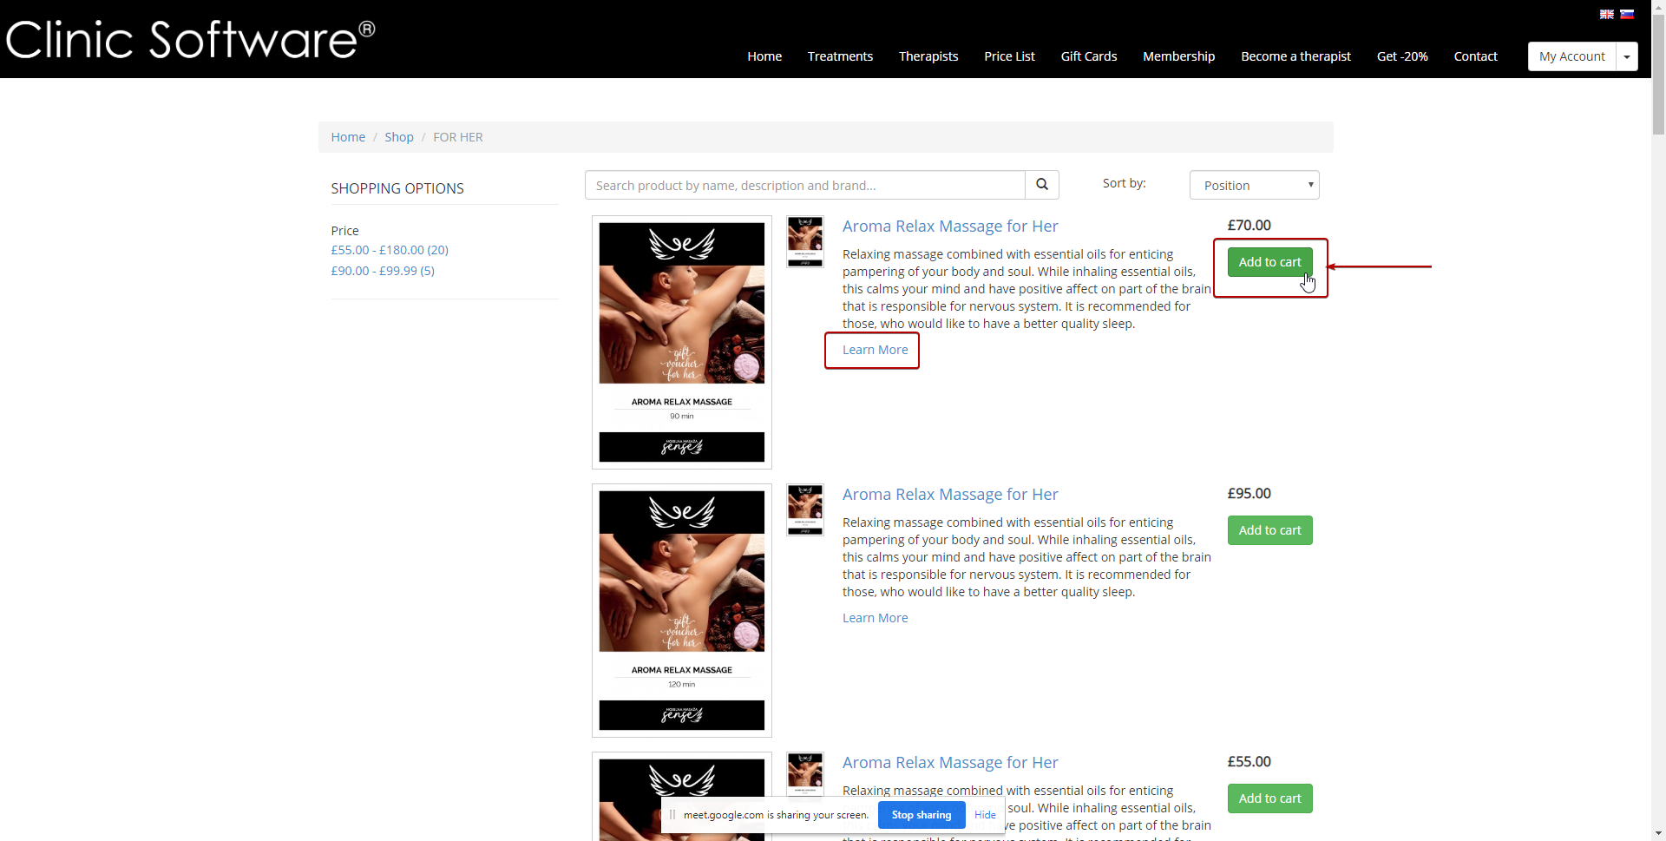Filter by price £90.00 - £99.99

(383, 271)
